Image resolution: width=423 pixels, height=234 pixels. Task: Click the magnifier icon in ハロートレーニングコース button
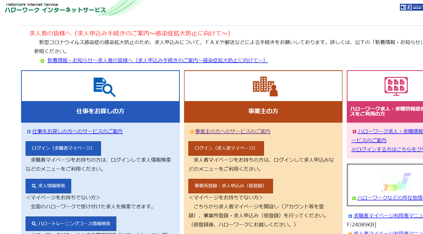(34, 224)
